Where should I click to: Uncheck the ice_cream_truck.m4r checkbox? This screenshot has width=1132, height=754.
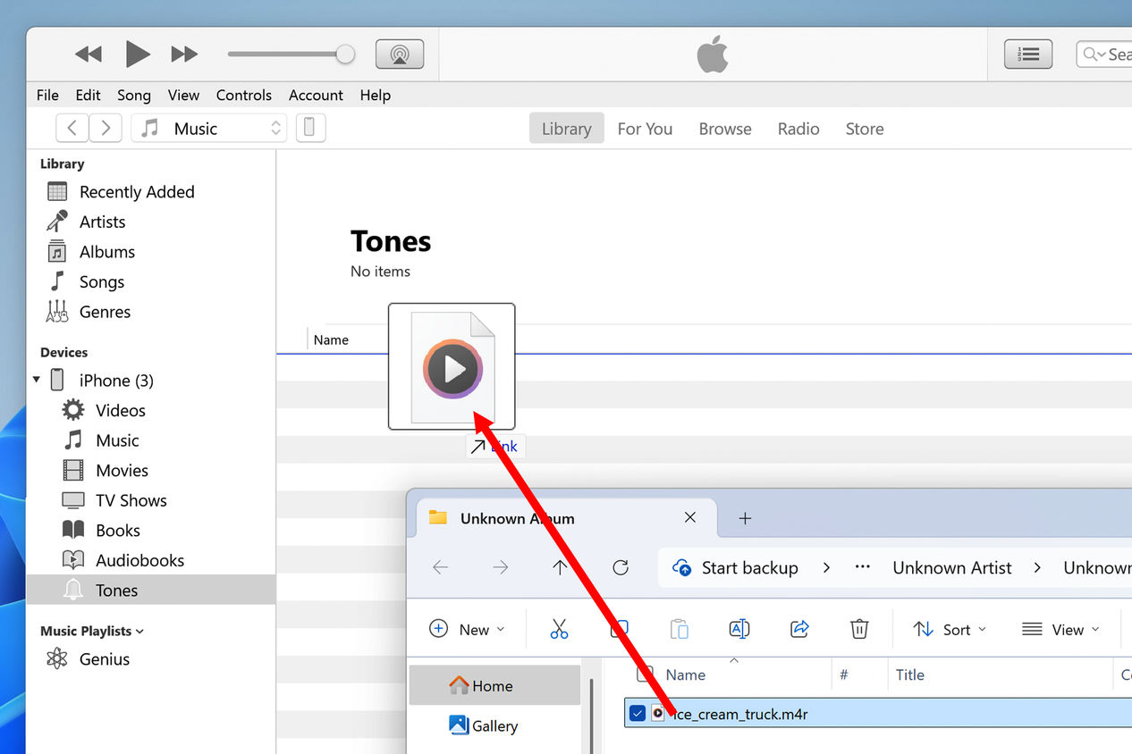pos(637,713)
